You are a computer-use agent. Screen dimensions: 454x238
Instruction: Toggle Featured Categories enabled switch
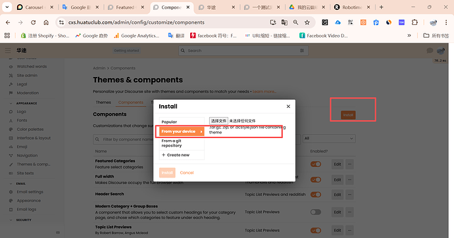(x=316, y=164)
